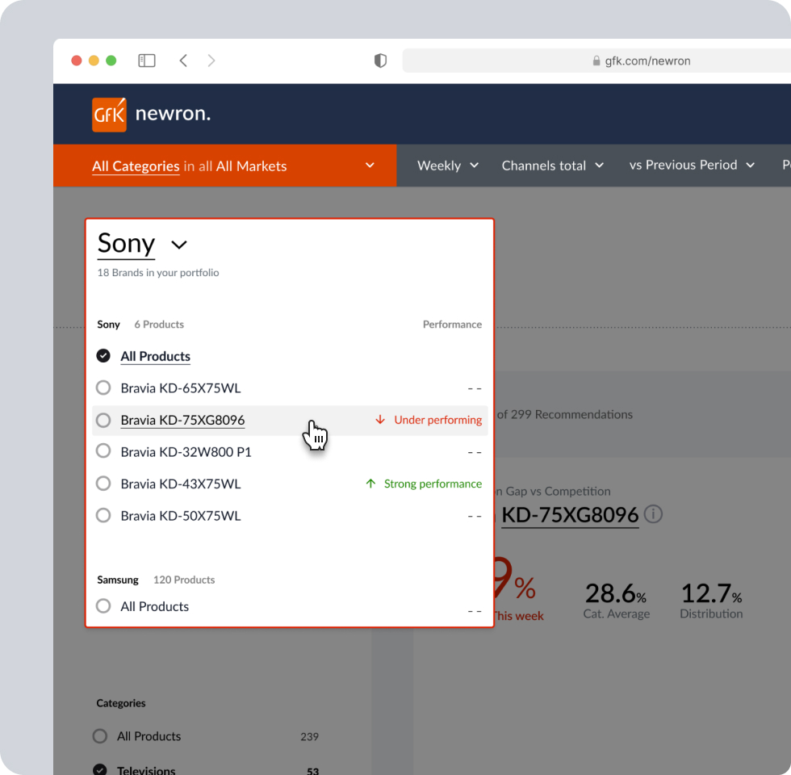Open the vs Previous Period menu
This screenshot has width=791, height=775.
tap(692, 165)
